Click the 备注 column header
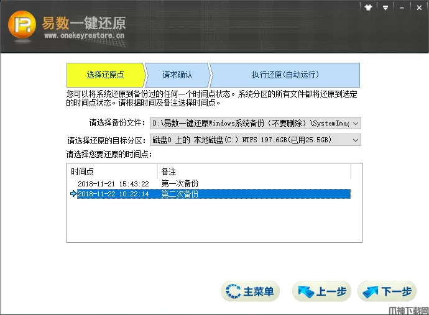429x315 pixels. click(254, 171)
